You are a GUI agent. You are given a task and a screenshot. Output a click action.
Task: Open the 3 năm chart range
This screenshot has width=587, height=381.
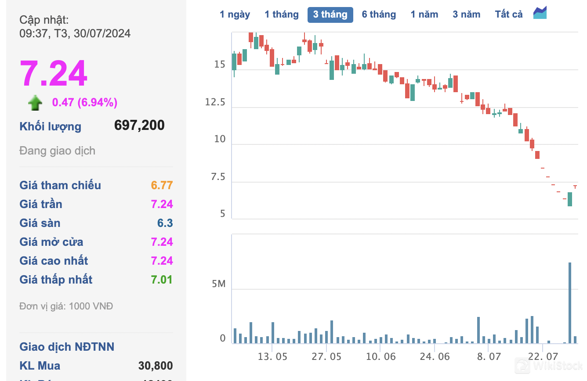pyautogui.click(x=466, y=14)
